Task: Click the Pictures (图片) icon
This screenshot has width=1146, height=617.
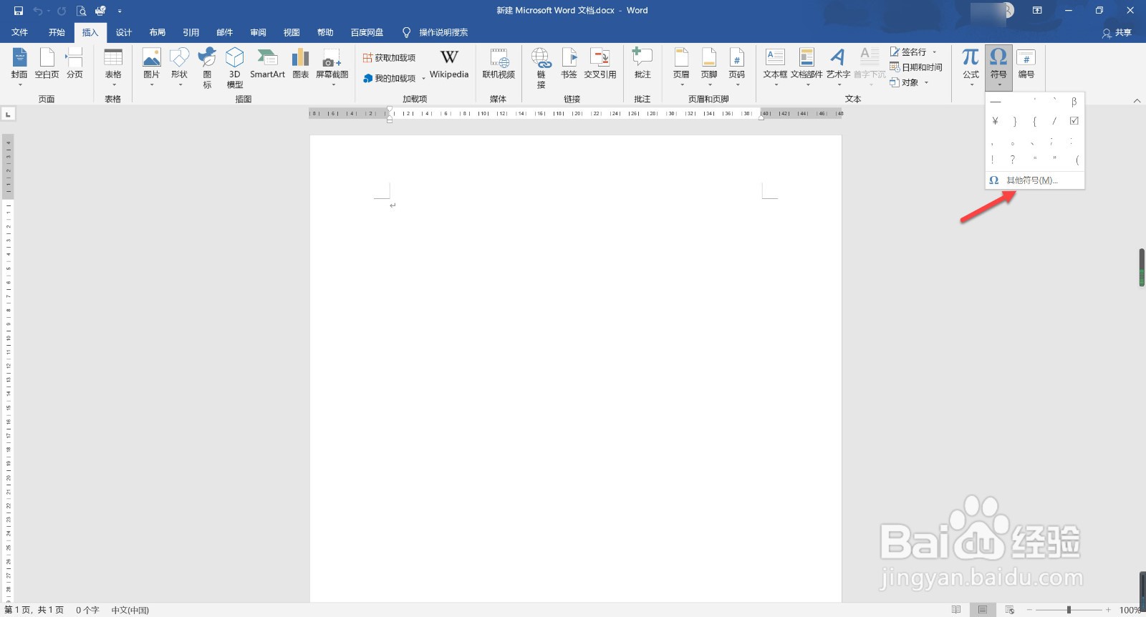Action: [151, 67]
